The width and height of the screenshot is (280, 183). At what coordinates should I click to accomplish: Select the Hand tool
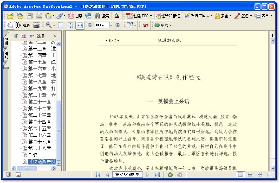tap(10, 26)
